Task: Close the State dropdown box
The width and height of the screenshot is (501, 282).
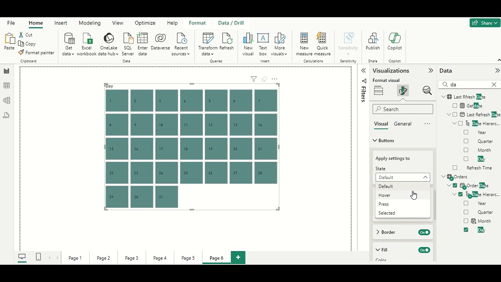Action: (403, 177)
